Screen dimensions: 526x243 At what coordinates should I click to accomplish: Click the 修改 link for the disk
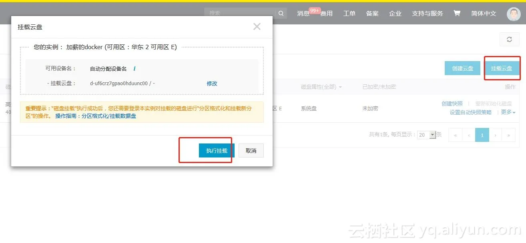point(212,84)
